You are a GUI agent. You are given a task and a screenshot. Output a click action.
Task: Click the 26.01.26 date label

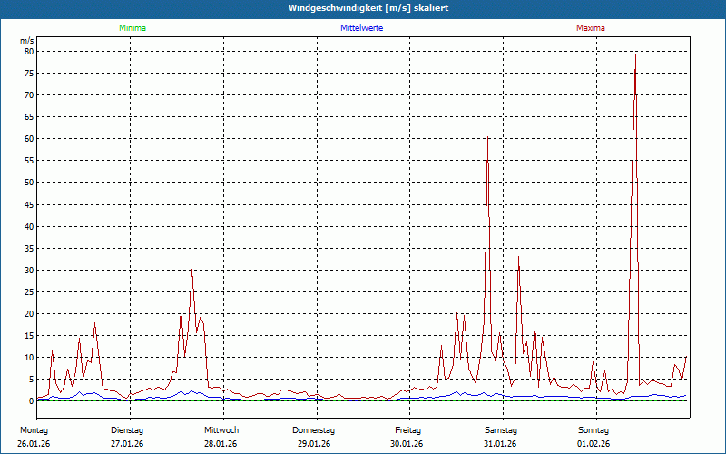[33, 444]
